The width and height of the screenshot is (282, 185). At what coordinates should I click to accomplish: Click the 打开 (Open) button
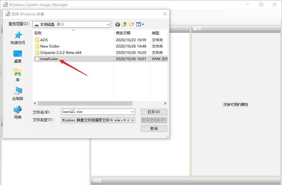(x=154, y=112)
